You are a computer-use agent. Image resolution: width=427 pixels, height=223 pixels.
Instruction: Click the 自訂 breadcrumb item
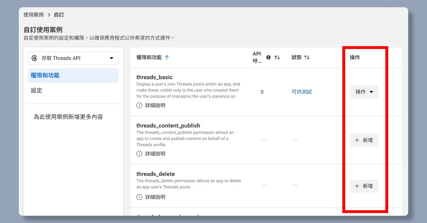pos(59,15)
